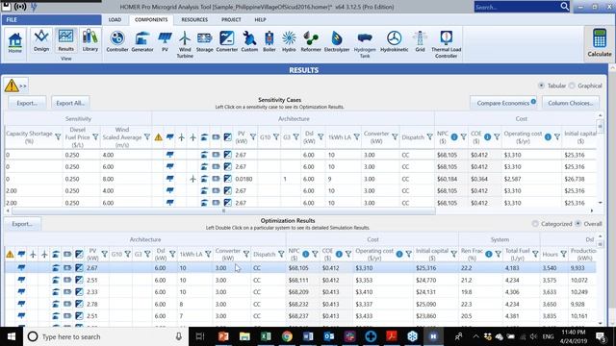This screenshot has height=346, width=616.
Task: Open the Sensitivity Cases 1kWh LA filter
Action: (x=356, y=136)
